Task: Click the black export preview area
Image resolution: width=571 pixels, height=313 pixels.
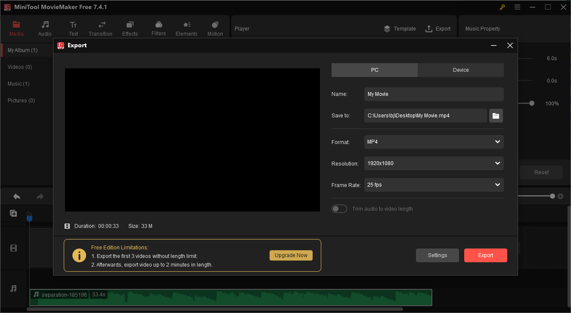Action: 192,140
